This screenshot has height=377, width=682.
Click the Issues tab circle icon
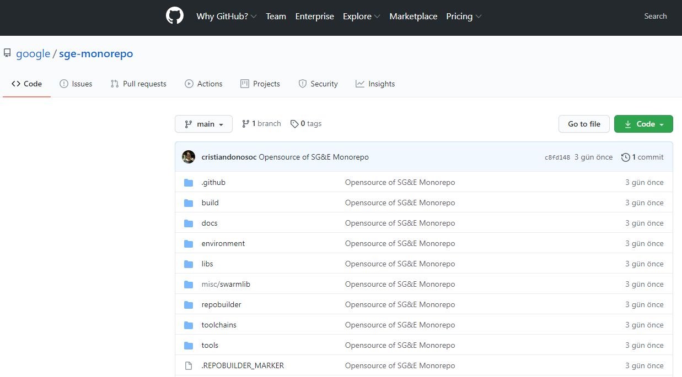[x=64, y=84]
